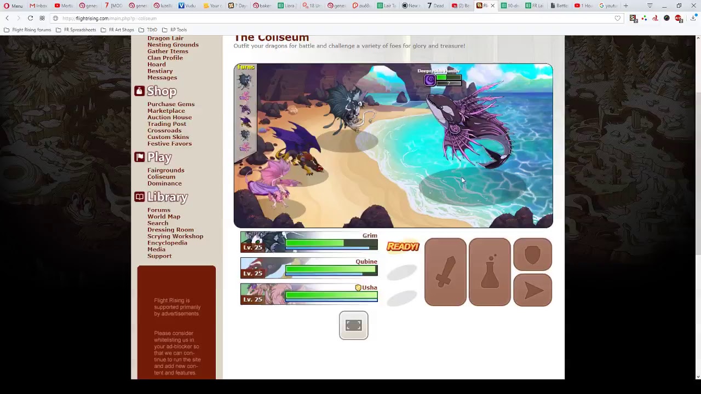
Task: Open FR Art Shops bookmark folder
Action: [x=117, y=30]
